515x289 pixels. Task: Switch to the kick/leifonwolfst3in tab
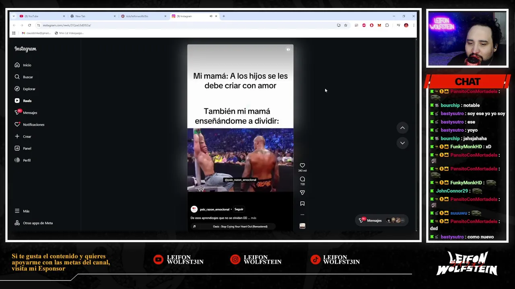143,16
